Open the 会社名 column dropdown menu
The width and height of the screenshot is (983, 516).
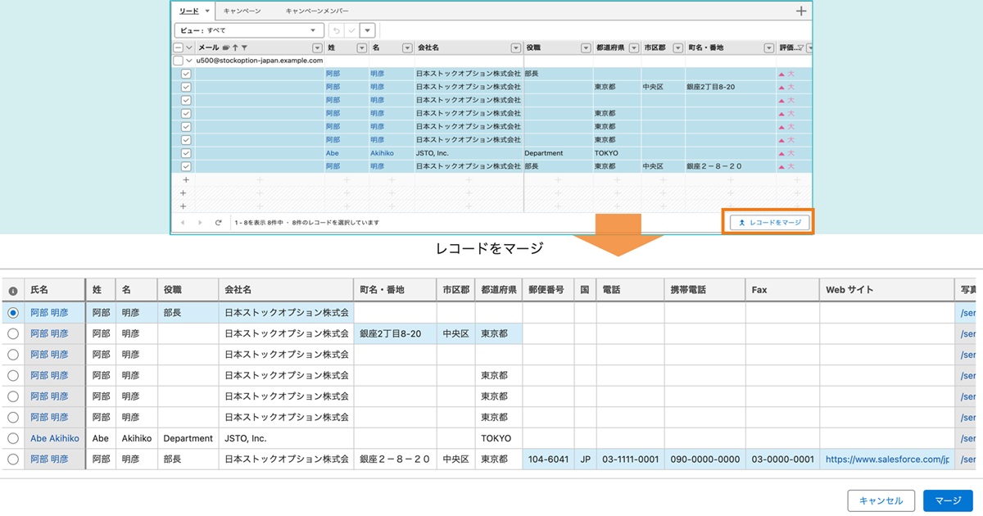coord(515,48)
